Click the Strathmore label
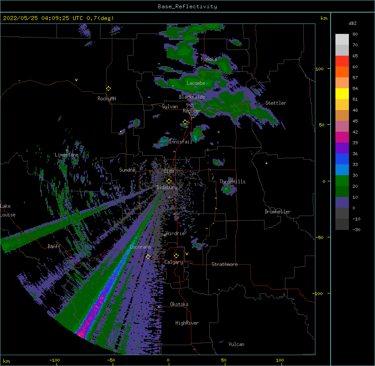Screen dimensions: 375x366 click(x=224, y=264)
